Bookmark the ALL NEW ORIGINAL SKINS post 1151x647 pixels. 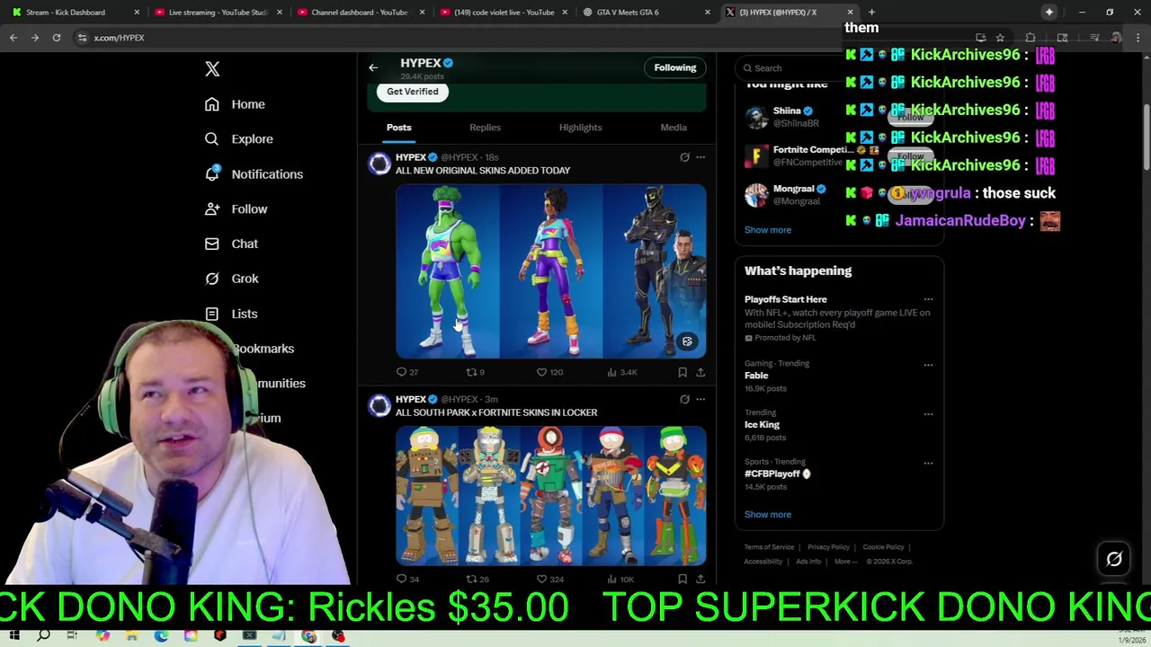(x=683, y=372)
